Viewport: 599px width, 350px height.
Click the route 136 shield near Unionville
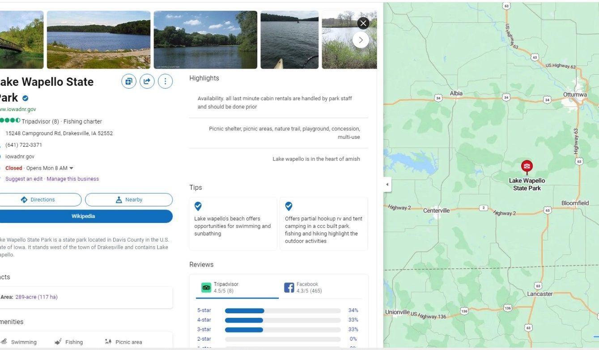click(x=464, y=311)
